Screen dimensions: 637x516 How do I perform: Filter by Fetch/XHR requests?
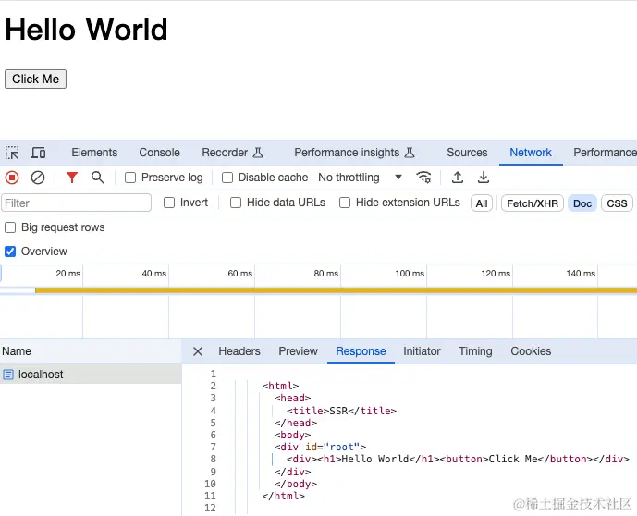coord(533,203)
